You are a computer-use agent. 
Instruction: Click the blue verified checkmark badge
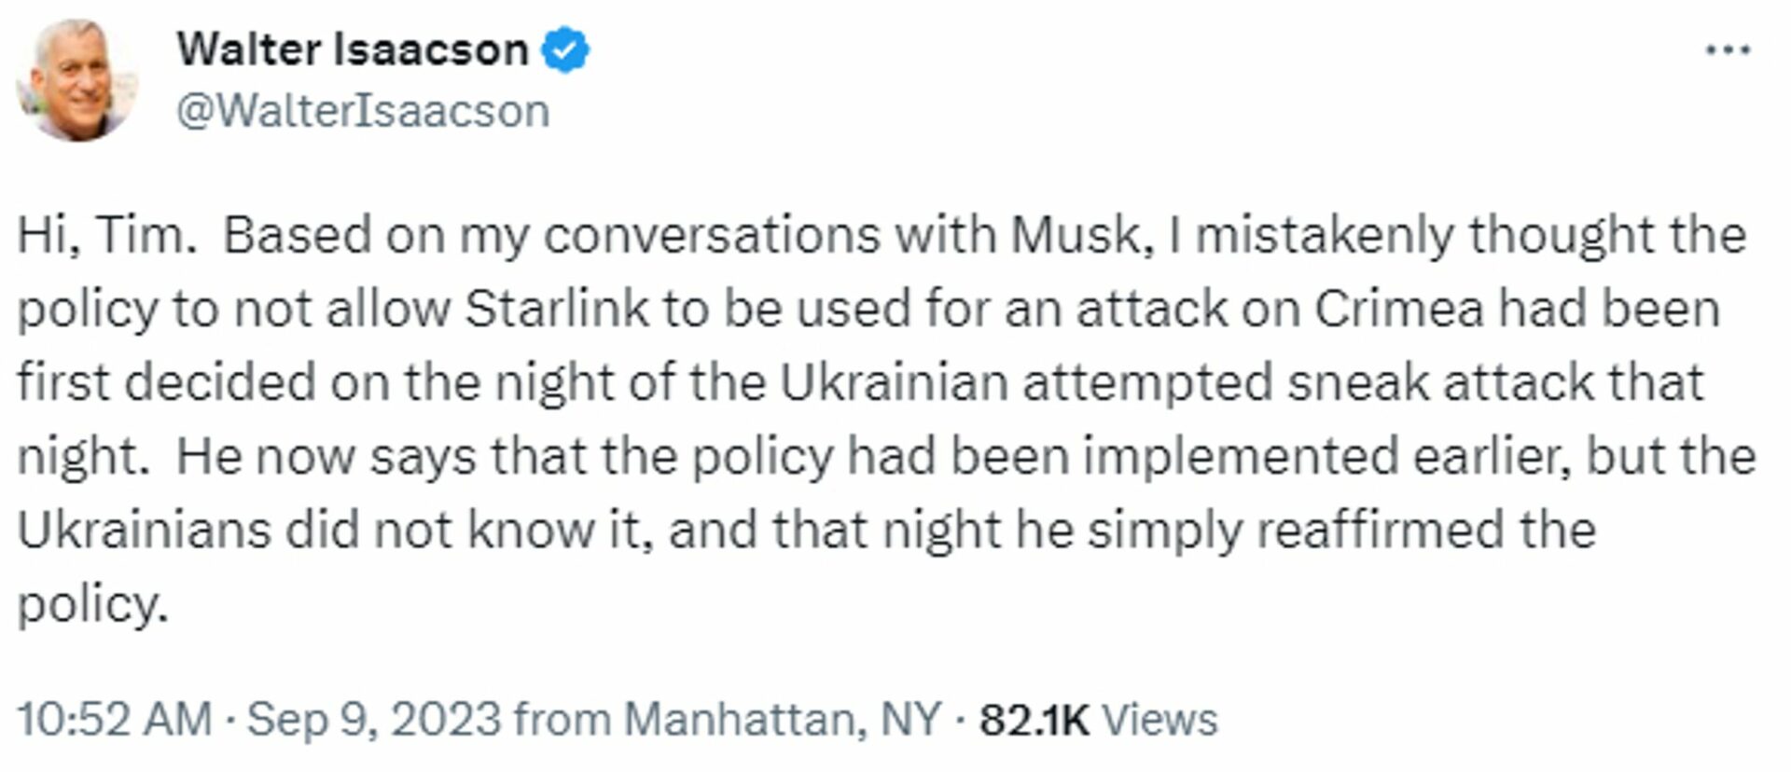coord(565,49)
